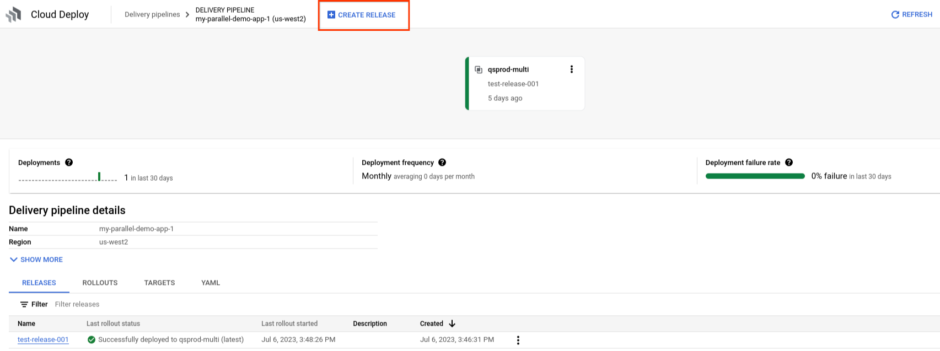This screenshot has width=940, height=351.
Task: Click the Delivery pipelines breadcrumb link
Action: pyautogui.click(x=152, y=15)
